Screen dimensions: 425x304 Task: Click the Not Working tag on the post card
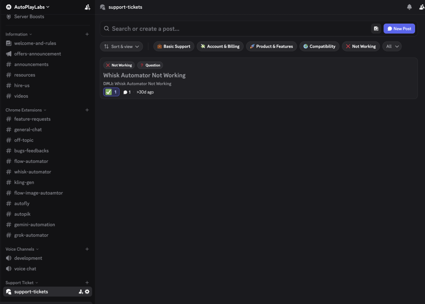coord(119,65)
